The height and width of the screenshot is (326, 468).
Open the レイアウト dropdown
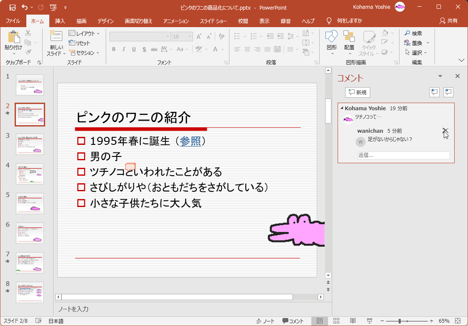(x=84, y=33)
